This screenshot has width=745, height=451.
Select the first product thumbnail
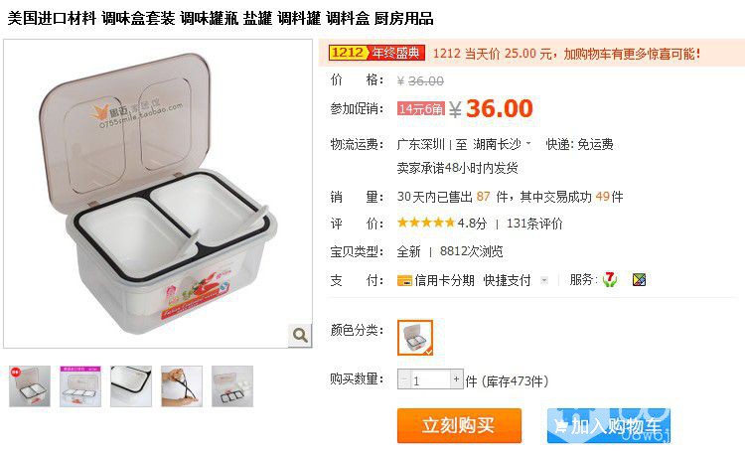coord(30,385)
